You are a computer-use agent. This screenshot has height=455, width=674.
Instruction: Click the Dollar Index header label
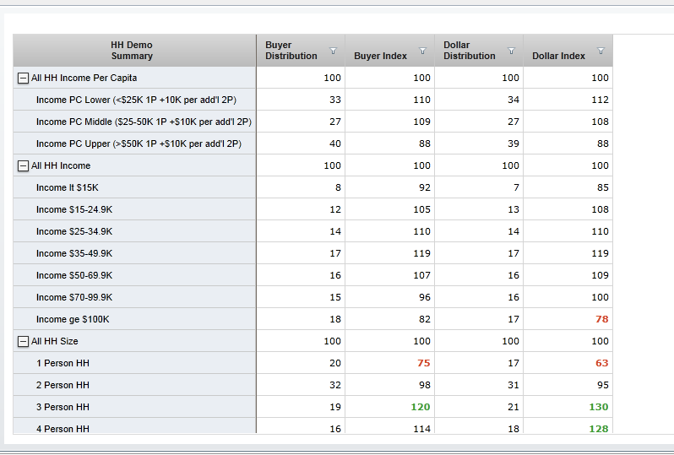pyautogui.click(x=558, y=56)
